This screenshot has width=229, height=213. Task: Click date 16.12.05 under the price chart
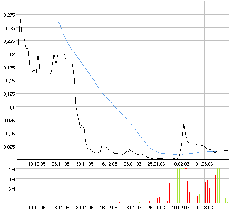(x=109, y=164)
